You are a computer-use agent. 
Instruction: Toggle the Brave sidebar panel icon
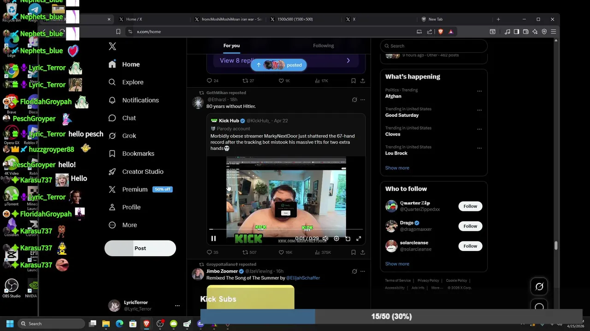(x=516, y=32)
